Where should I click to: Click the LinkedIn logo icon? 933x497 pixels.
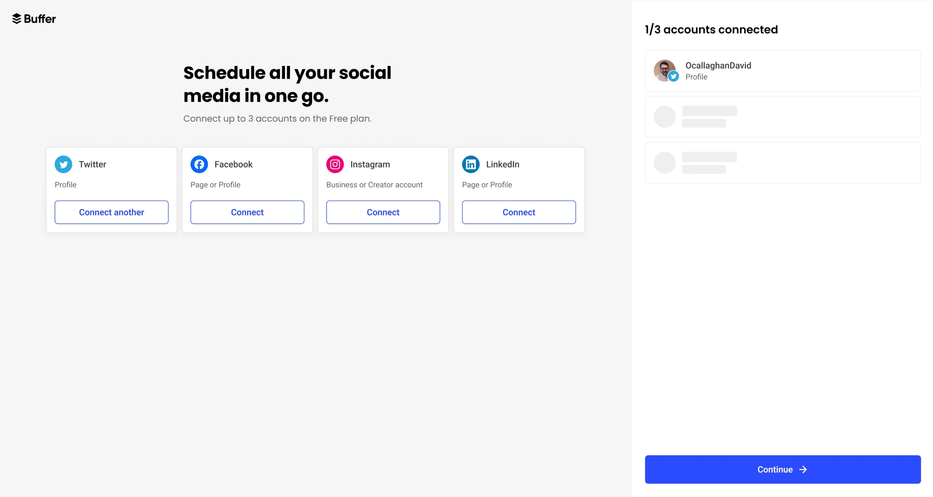pyautogui.click(x=471, y=164)
